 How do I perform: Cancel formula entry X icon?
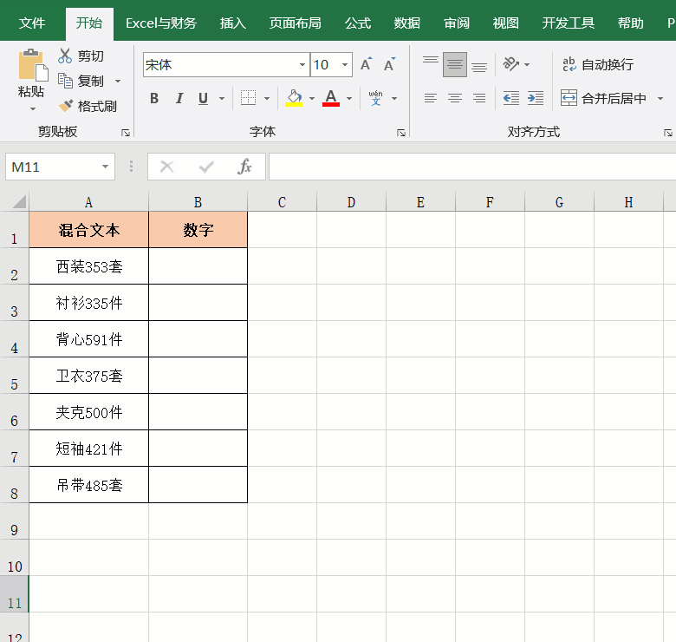tap(167, 167)
